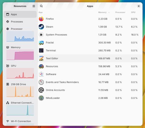This screenshot has width=145, height=128.
Task: Click the Resources app icon in list
Action: pos(41,66)
